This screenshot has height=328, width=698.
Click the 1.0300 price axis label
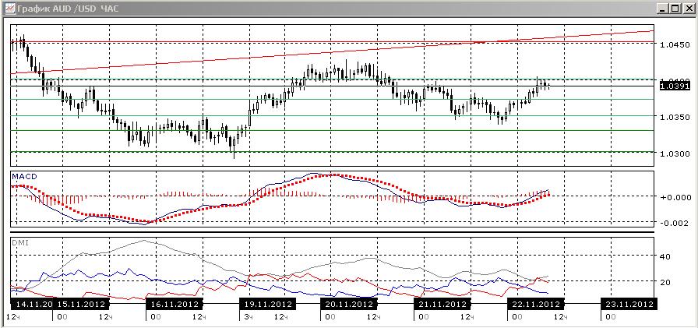[675, 153]
